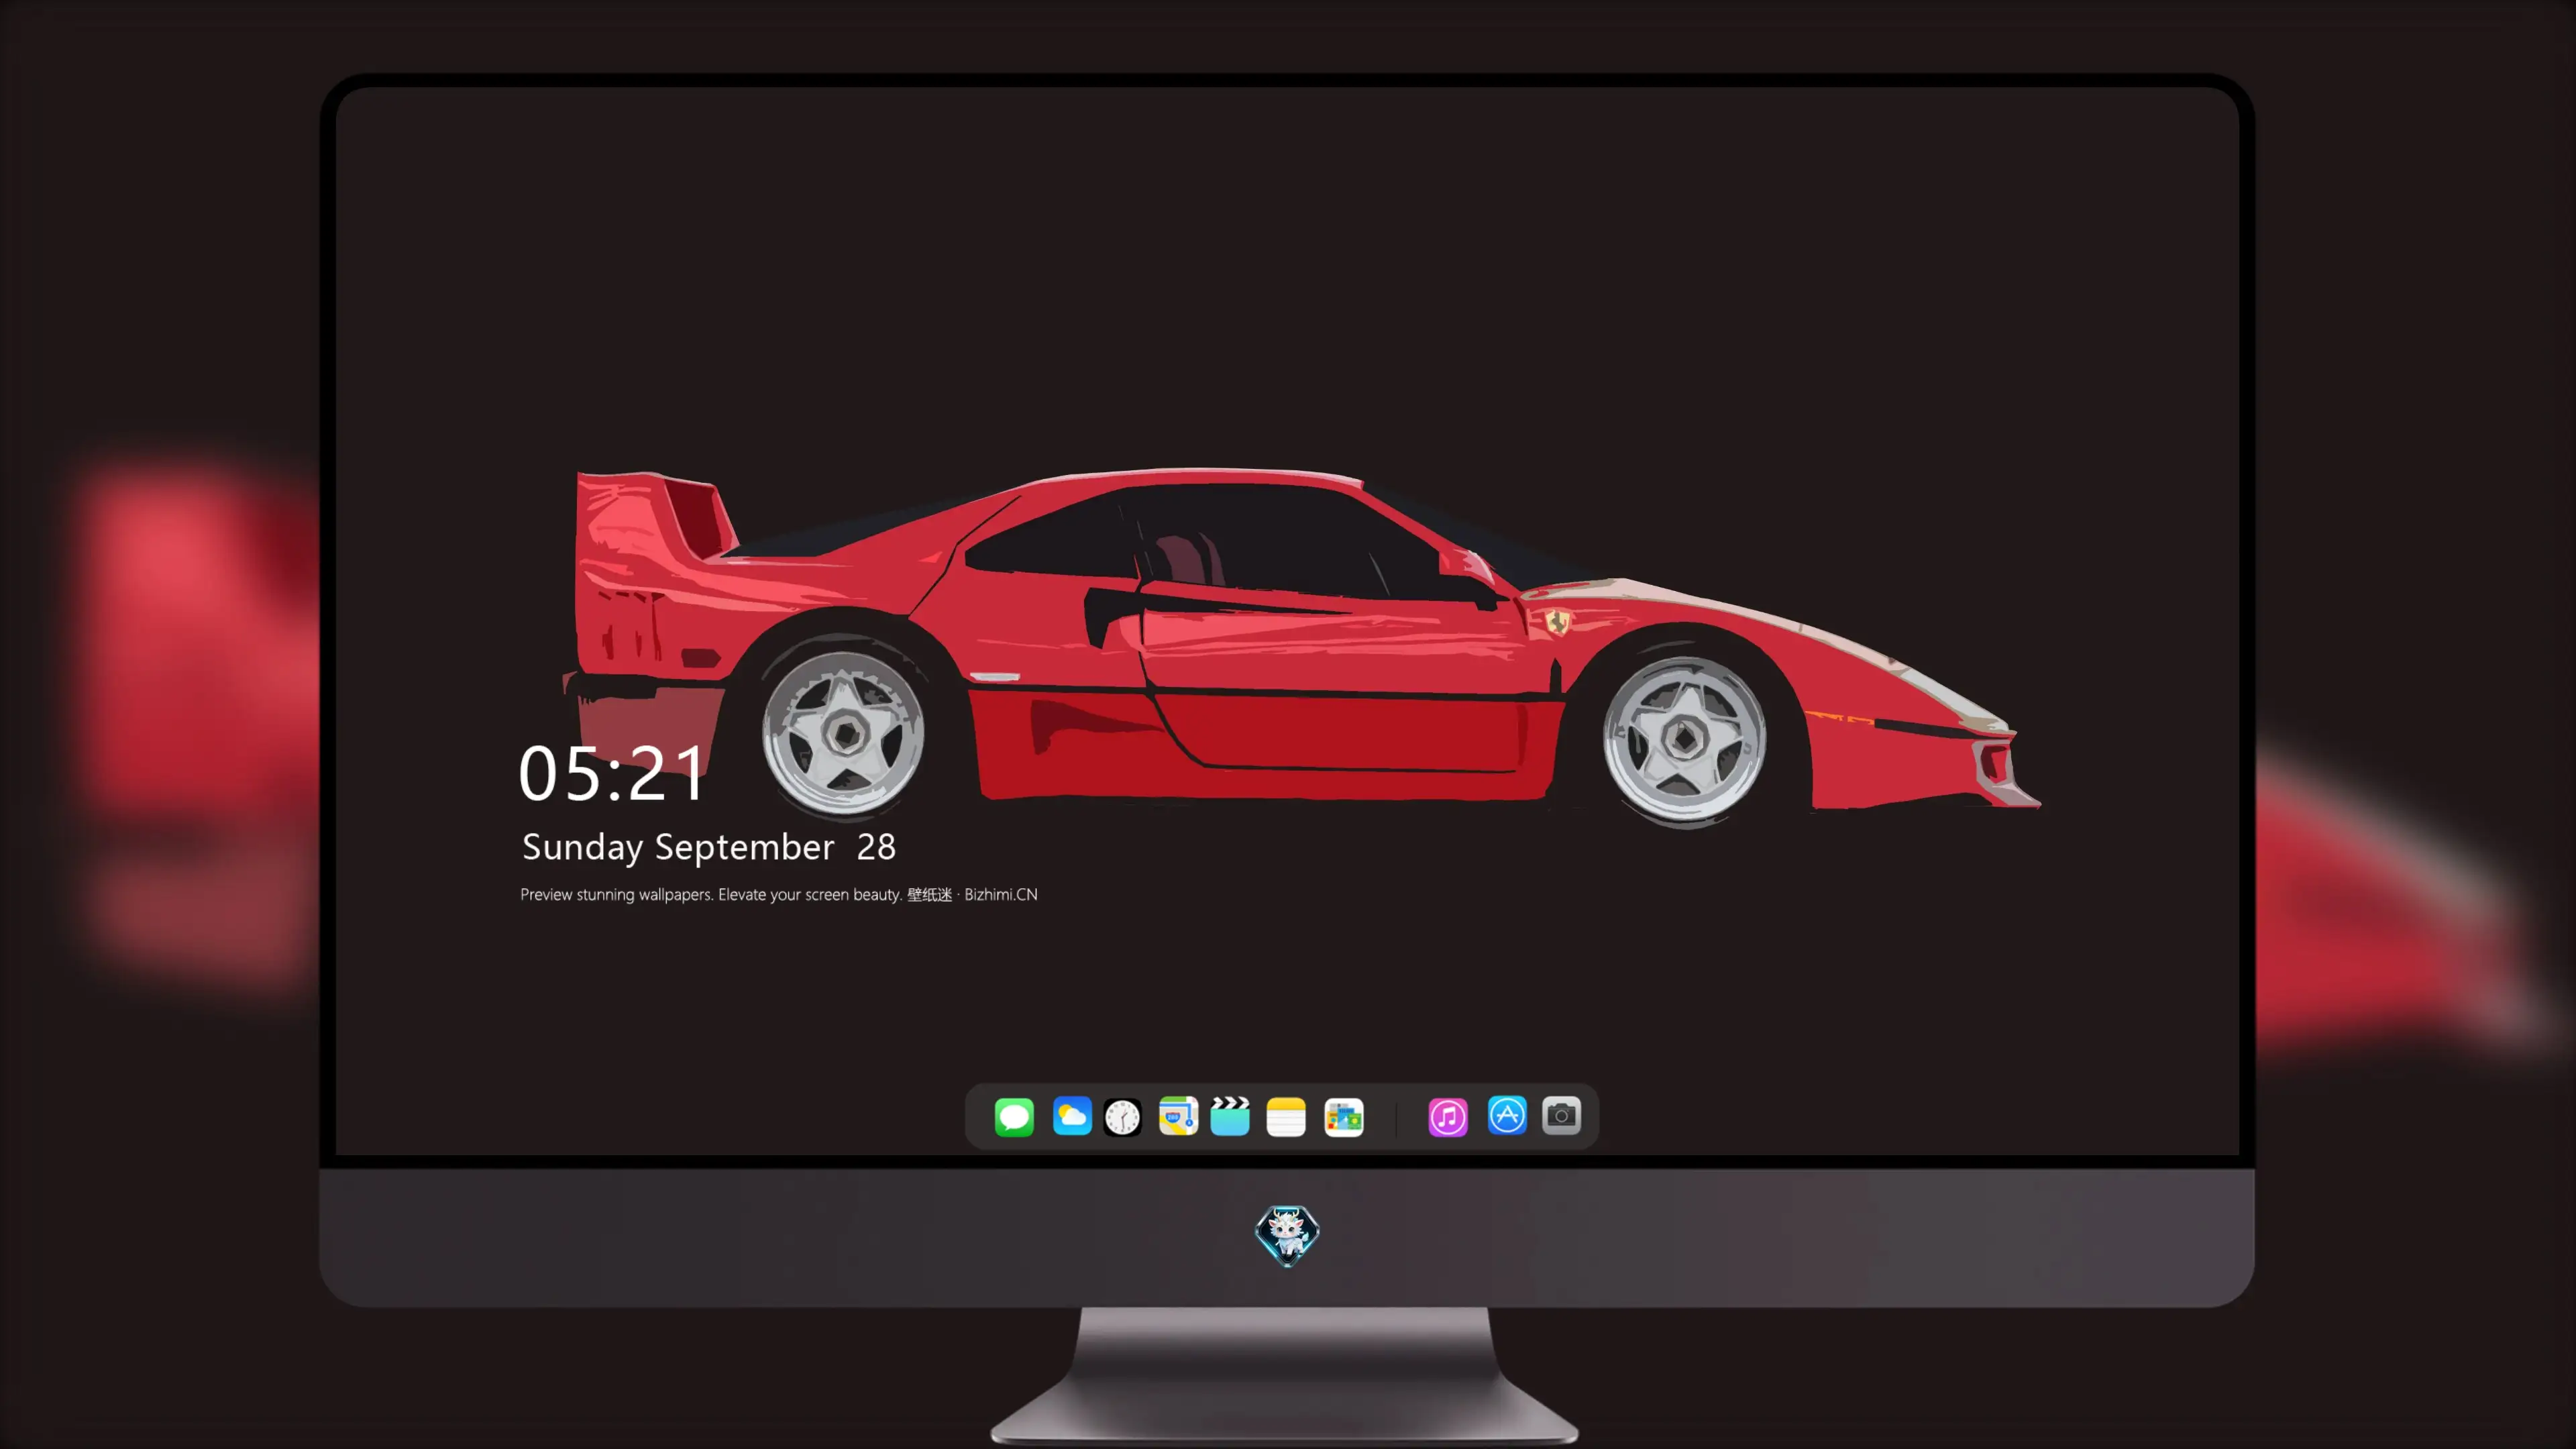The image size is (2576, 1449).
Task: Open the Messages app in the dock
Action: click(1014, 1116)
